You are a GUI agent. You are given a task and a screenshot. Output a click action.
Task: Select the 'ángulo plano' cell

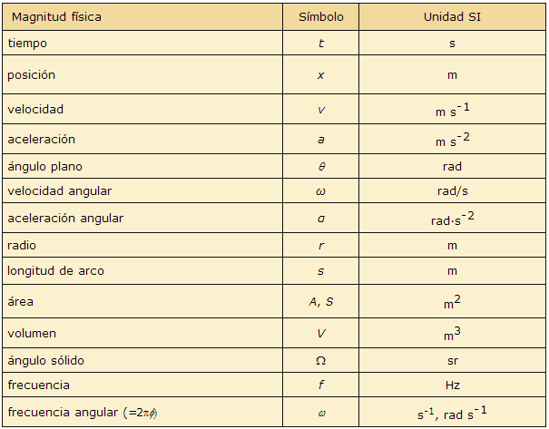44,167
